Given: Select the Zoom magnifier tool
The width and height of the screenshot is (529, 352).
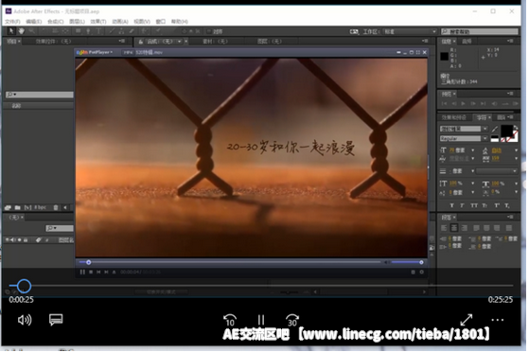Looking at the screenshot, I should pyautogui.click(x=32, y=31).
